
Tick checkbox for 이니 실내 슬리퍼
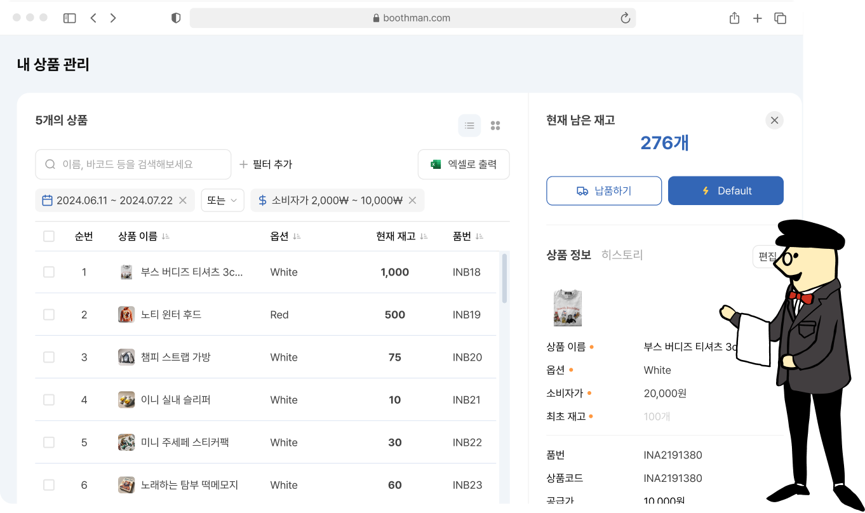click(49, 400)
